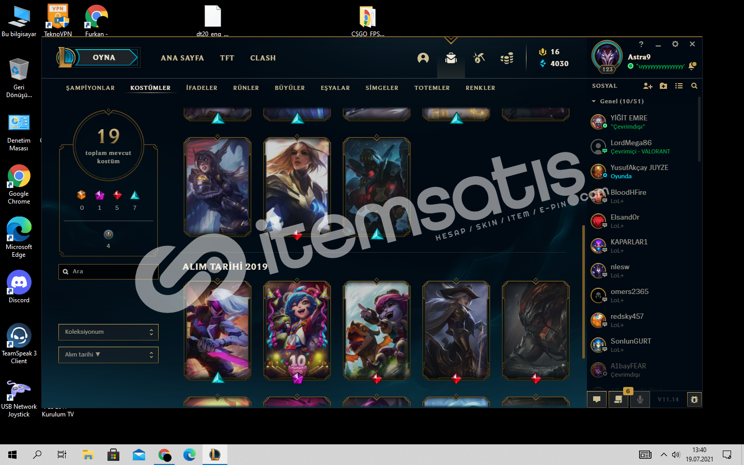Open File Explorer from taskbar
The width and height of the screenshot is (744, 465).
[88, 455]
